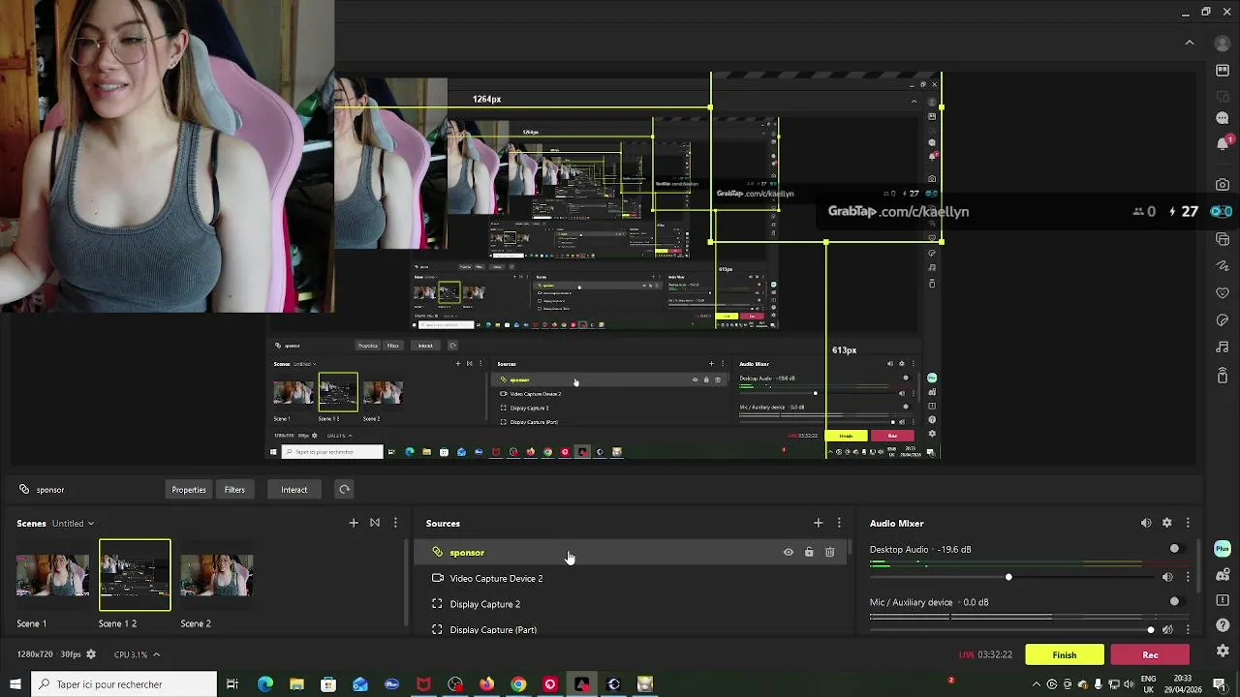Screen dimensions: 1240x697
Task: Click the taskbar search field
Action: [123, 684]
